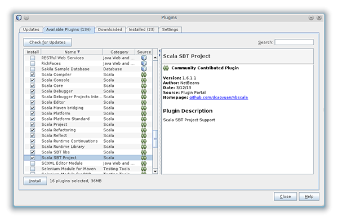The height and width of the screenshot is (220, 338).
Task: Click the plugin list scroll up arrow
Action: [x=155, y=58]
